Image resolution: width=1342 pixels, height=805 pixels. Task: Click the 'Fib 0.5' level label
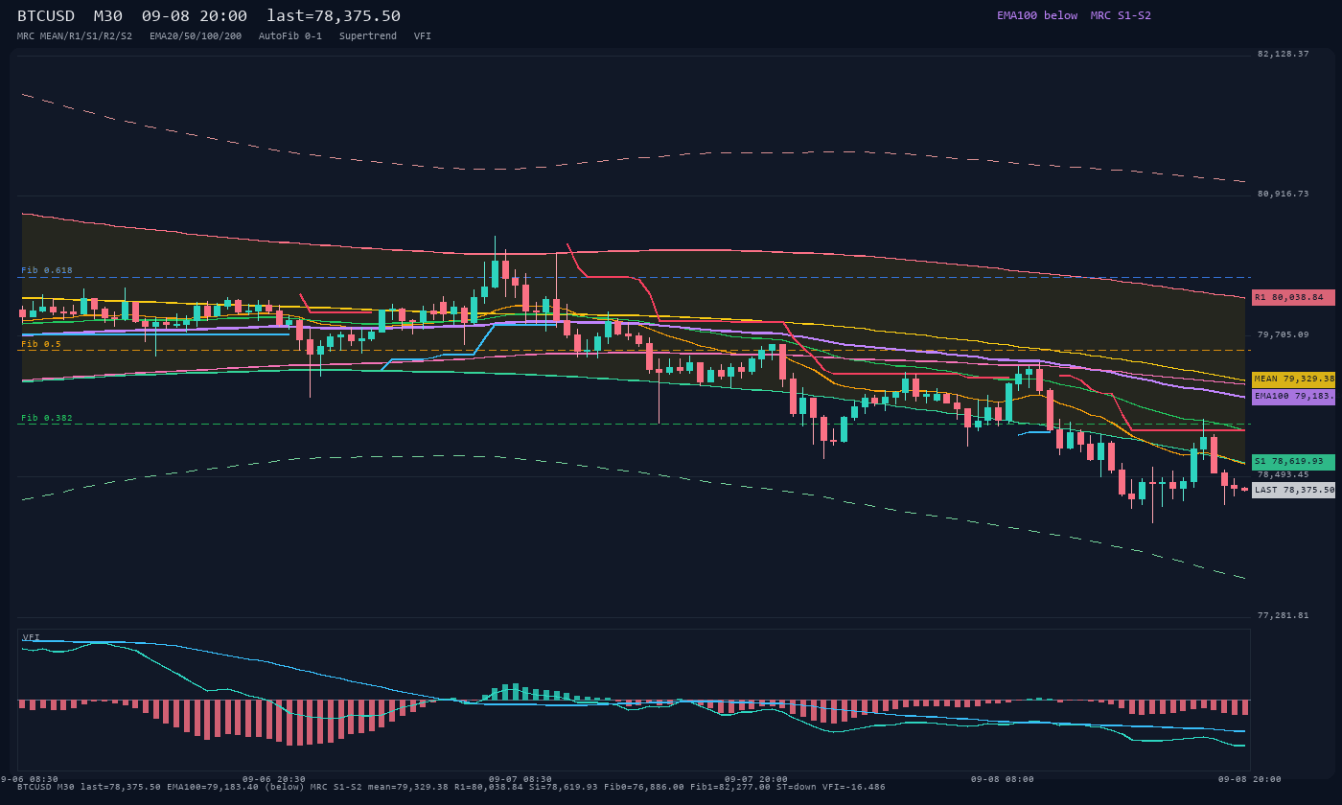(41, 344)
